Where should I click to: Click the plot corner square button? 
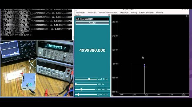pos(187,16)
